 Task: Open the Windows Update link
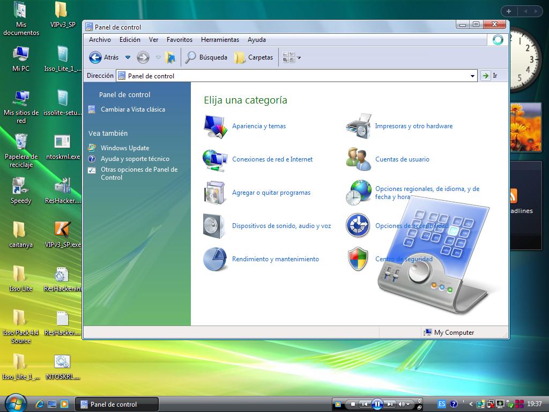pos(125,148)
